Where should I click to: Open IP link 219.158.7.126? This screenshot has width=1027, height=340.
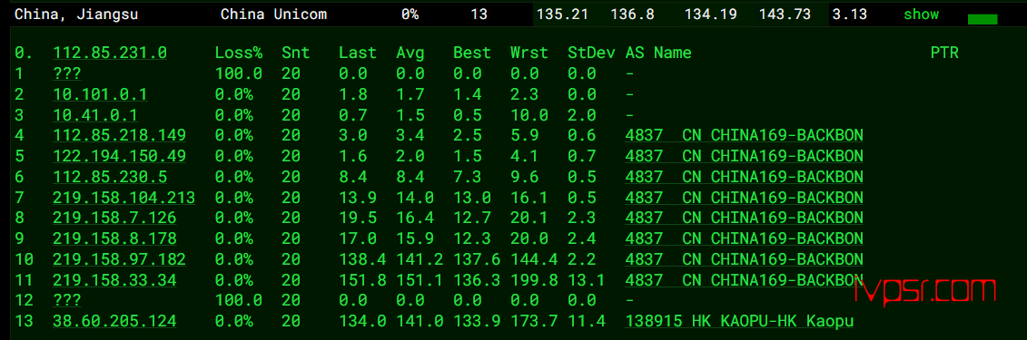[114, 219]
